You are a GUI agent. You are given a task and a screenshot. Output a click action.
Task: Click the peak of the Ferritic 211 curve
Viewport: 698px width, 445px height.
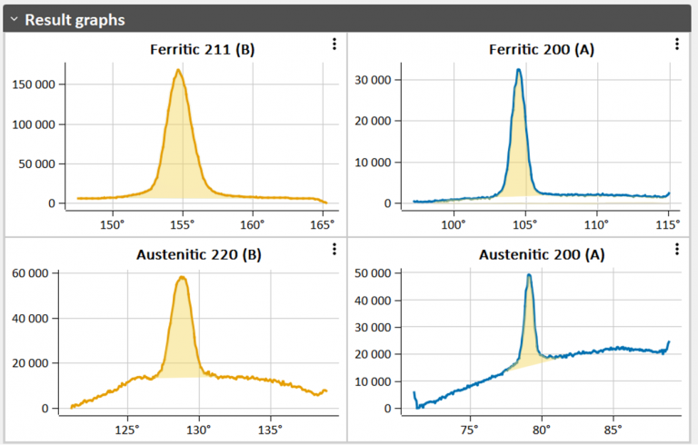[179, 71]
